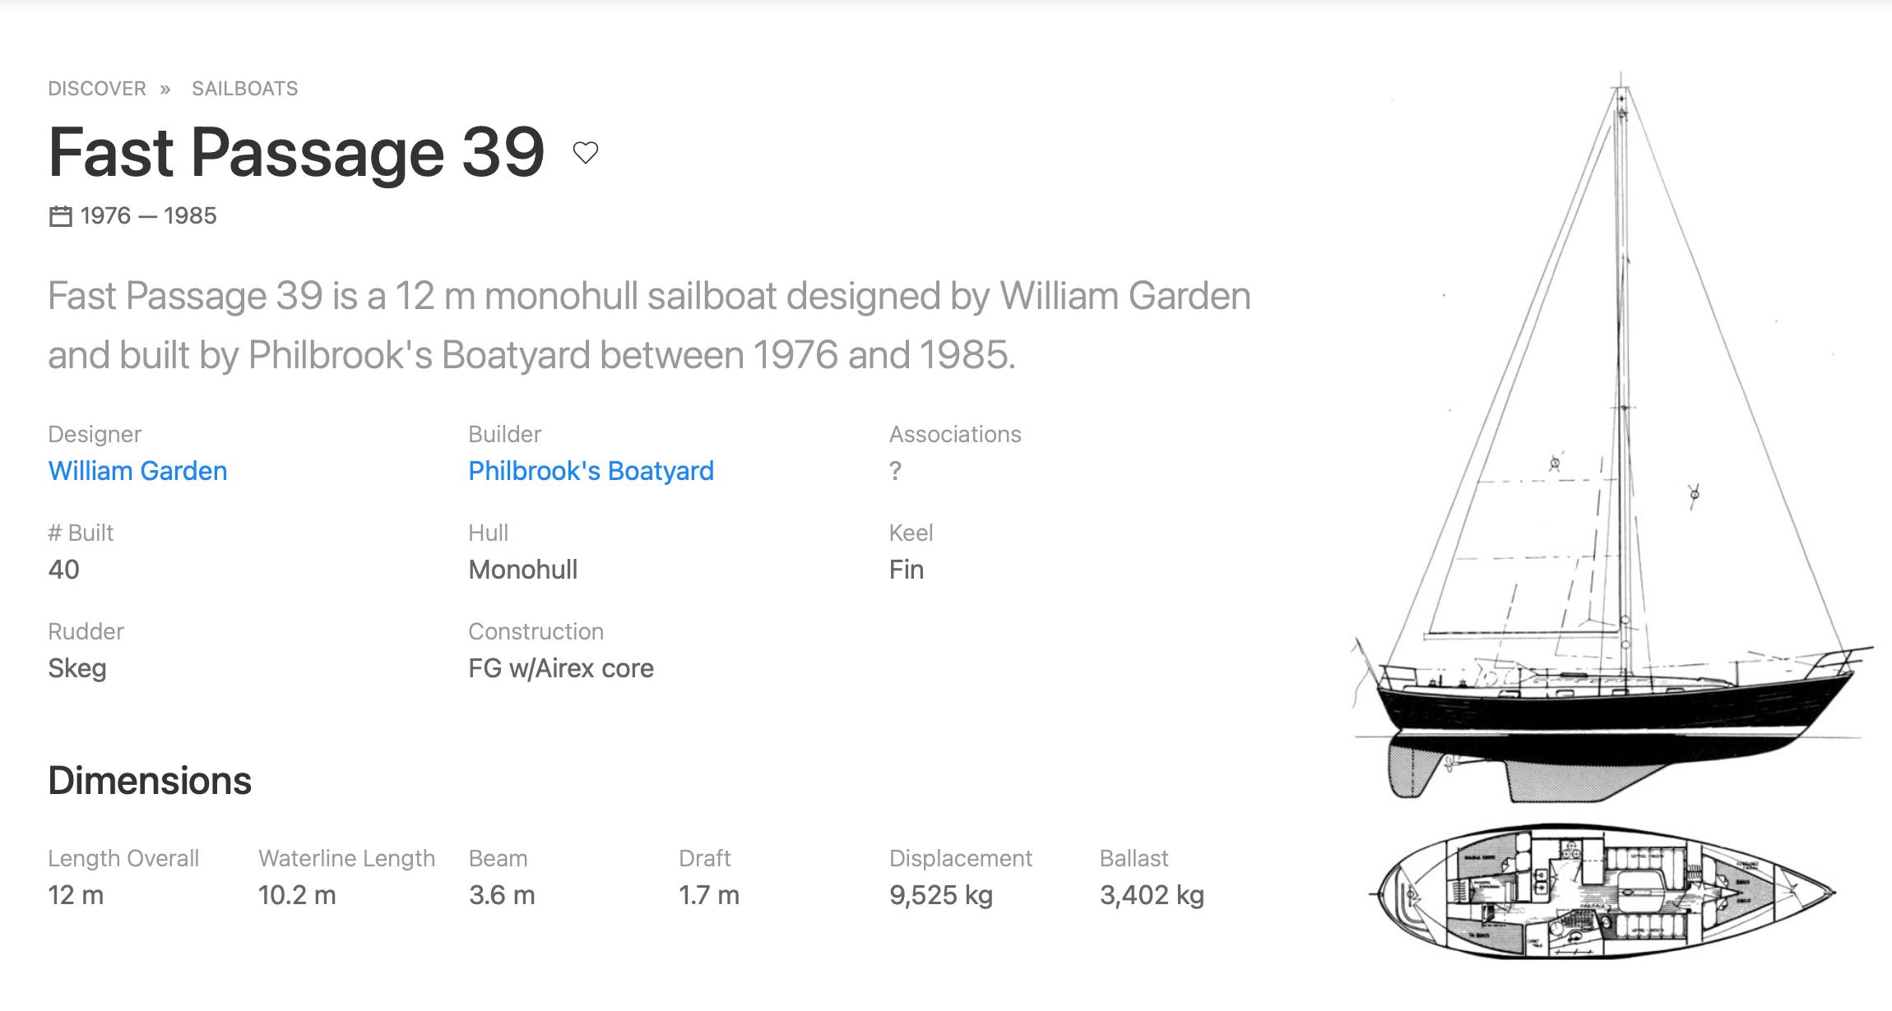Viewport: 1892px width, 1011px height.
Task: Select the Waterline Length 10.2 m value
Action: pyautogui.click(x=297, y=895)
